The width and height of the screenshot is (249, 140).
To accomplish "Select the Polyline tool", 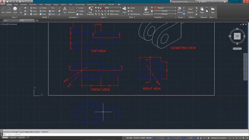I will tap(9, 10).
